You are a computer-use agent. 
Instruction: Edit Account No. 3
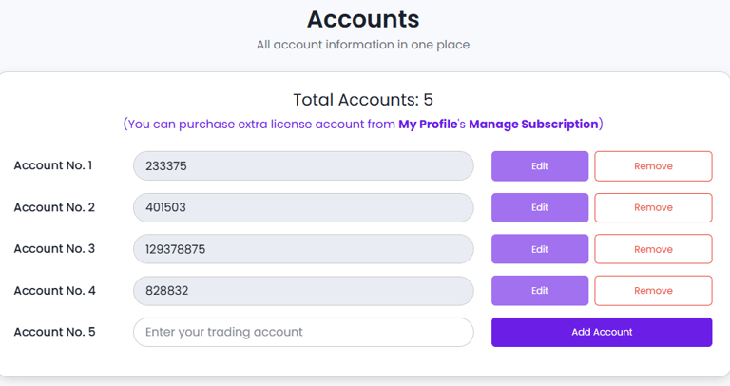(539, 249)
